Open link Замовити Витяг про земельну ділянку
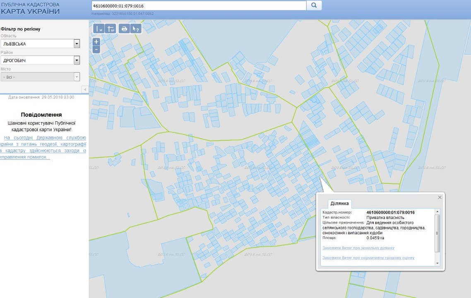 [358, 248]
